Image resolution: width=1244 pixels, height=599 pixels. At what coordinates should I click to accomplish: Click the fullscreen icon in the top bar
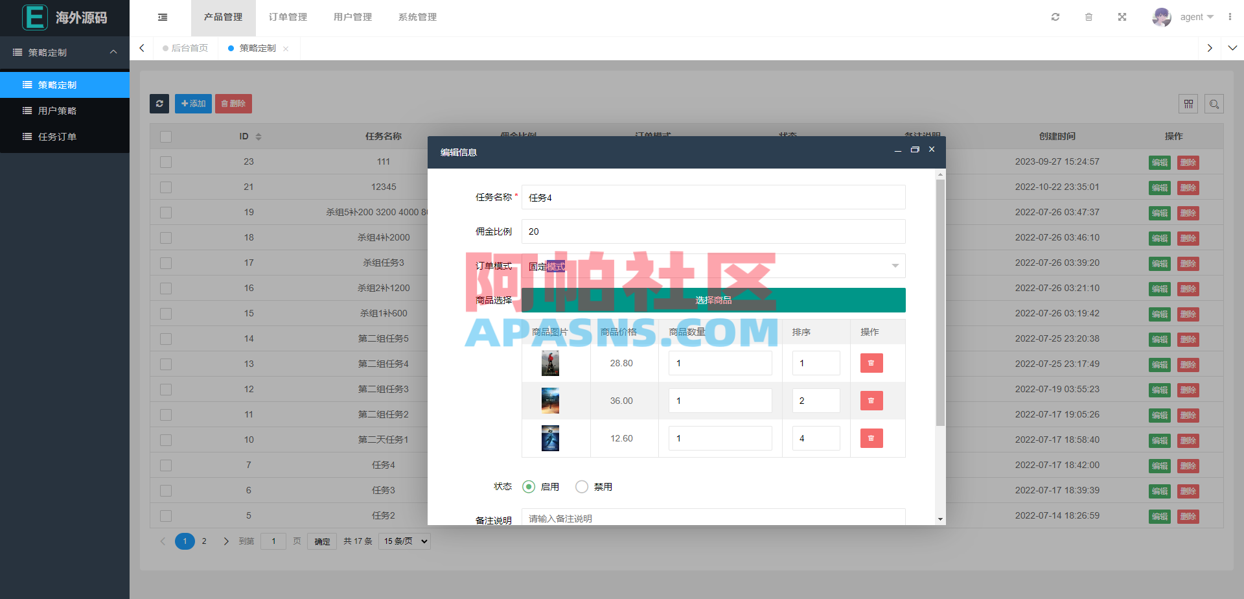(1122, 17)
